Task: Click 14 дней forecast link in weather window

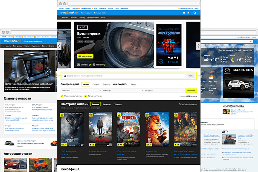Action: [238, 50]
